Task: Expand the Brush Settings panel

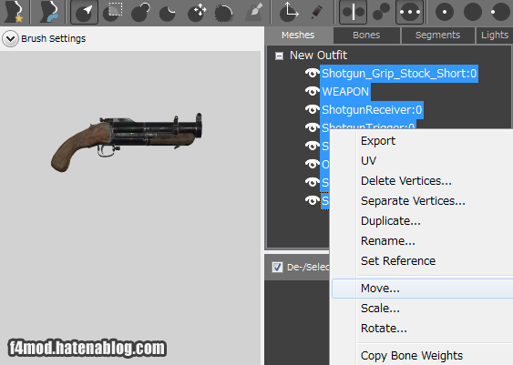Action: 10,39
